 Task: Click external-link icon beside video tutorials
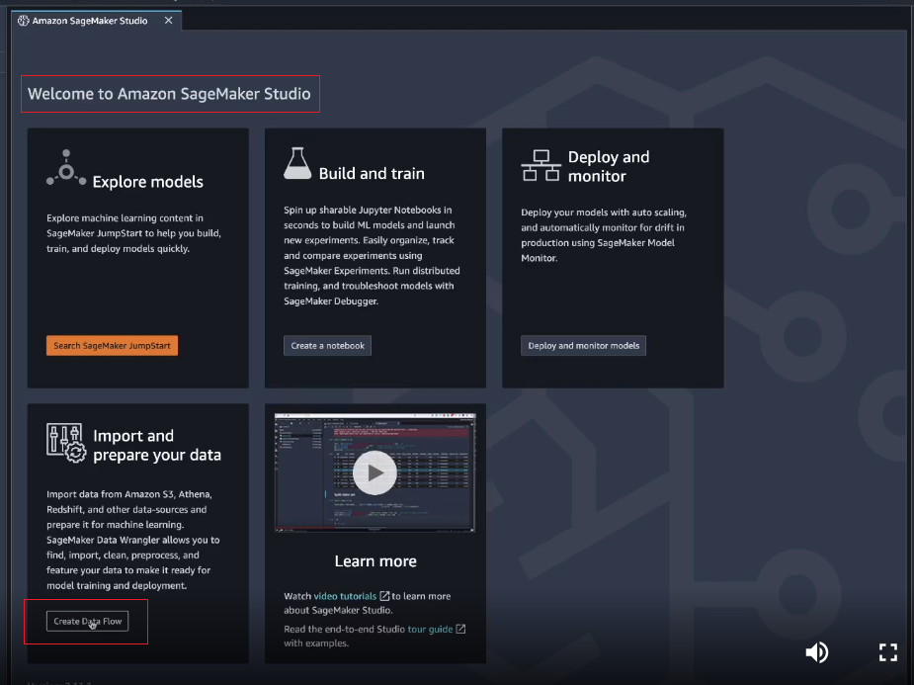click(x=384, y=596)
